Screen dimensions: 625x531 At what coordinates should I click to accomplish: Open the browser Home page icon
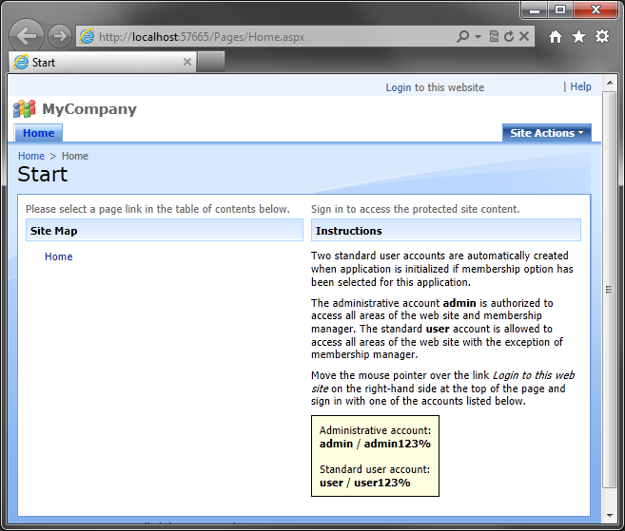point(556,37)
